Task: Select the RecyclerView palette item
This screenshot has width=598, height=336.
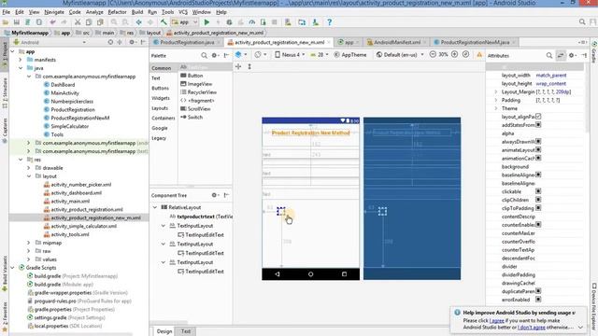Action: 199,92
